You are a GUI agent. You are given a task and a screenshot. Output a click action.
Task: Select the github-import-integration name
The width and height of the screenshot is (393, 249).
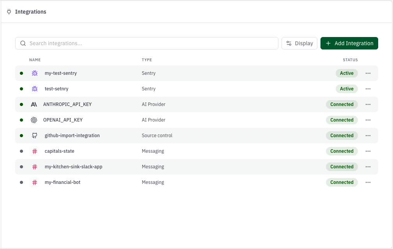[x=72, y=136]
